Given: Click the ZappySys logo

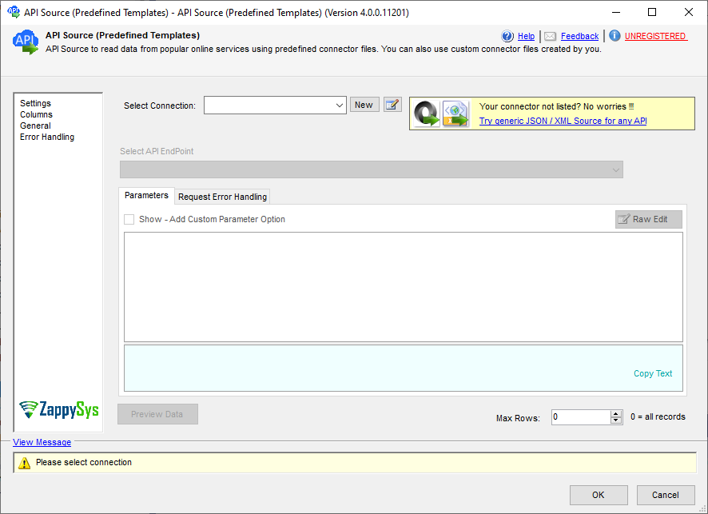Looking at the screenshot, I should [x=58, y=409].
